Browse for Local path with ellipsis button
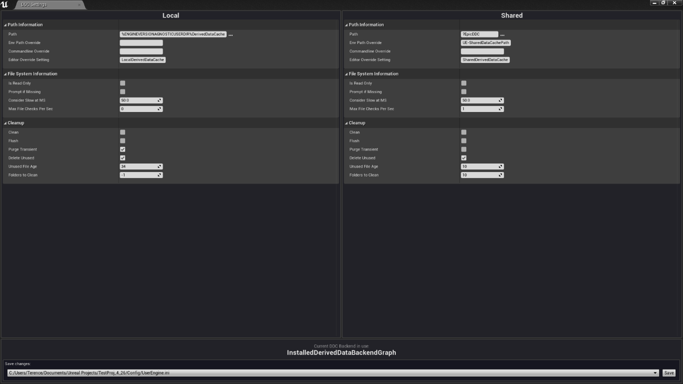 (x=231, y=34)
